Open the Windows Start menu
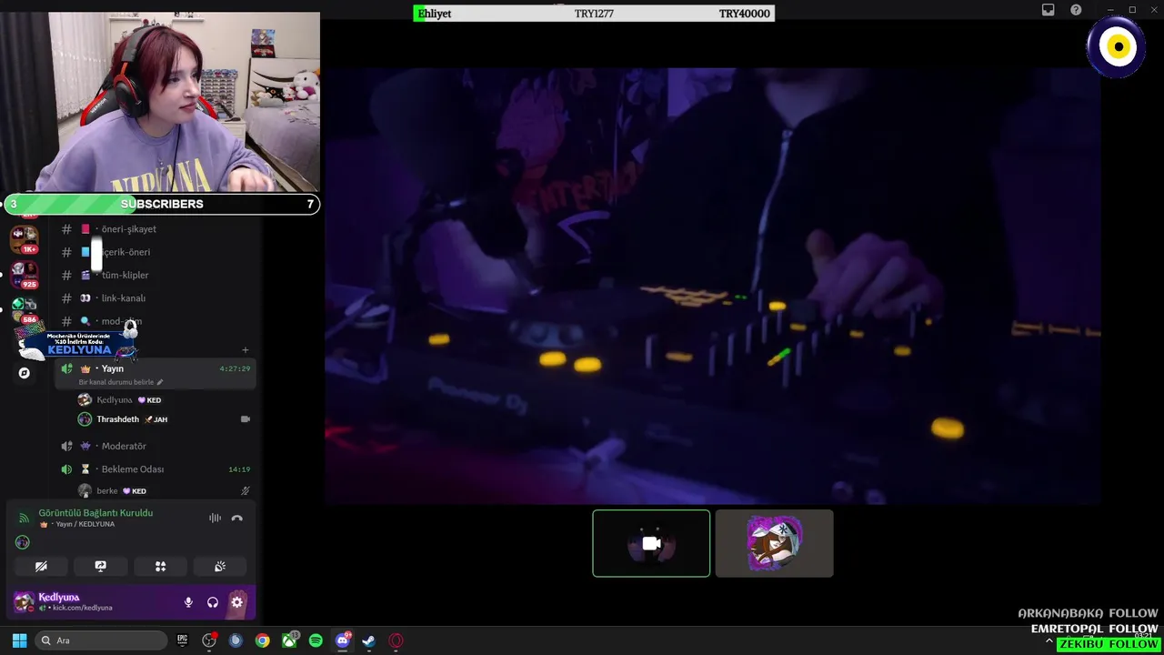The height and width of the screenshot is (655, 1164). pyautogui.click(x=19, y=640)
